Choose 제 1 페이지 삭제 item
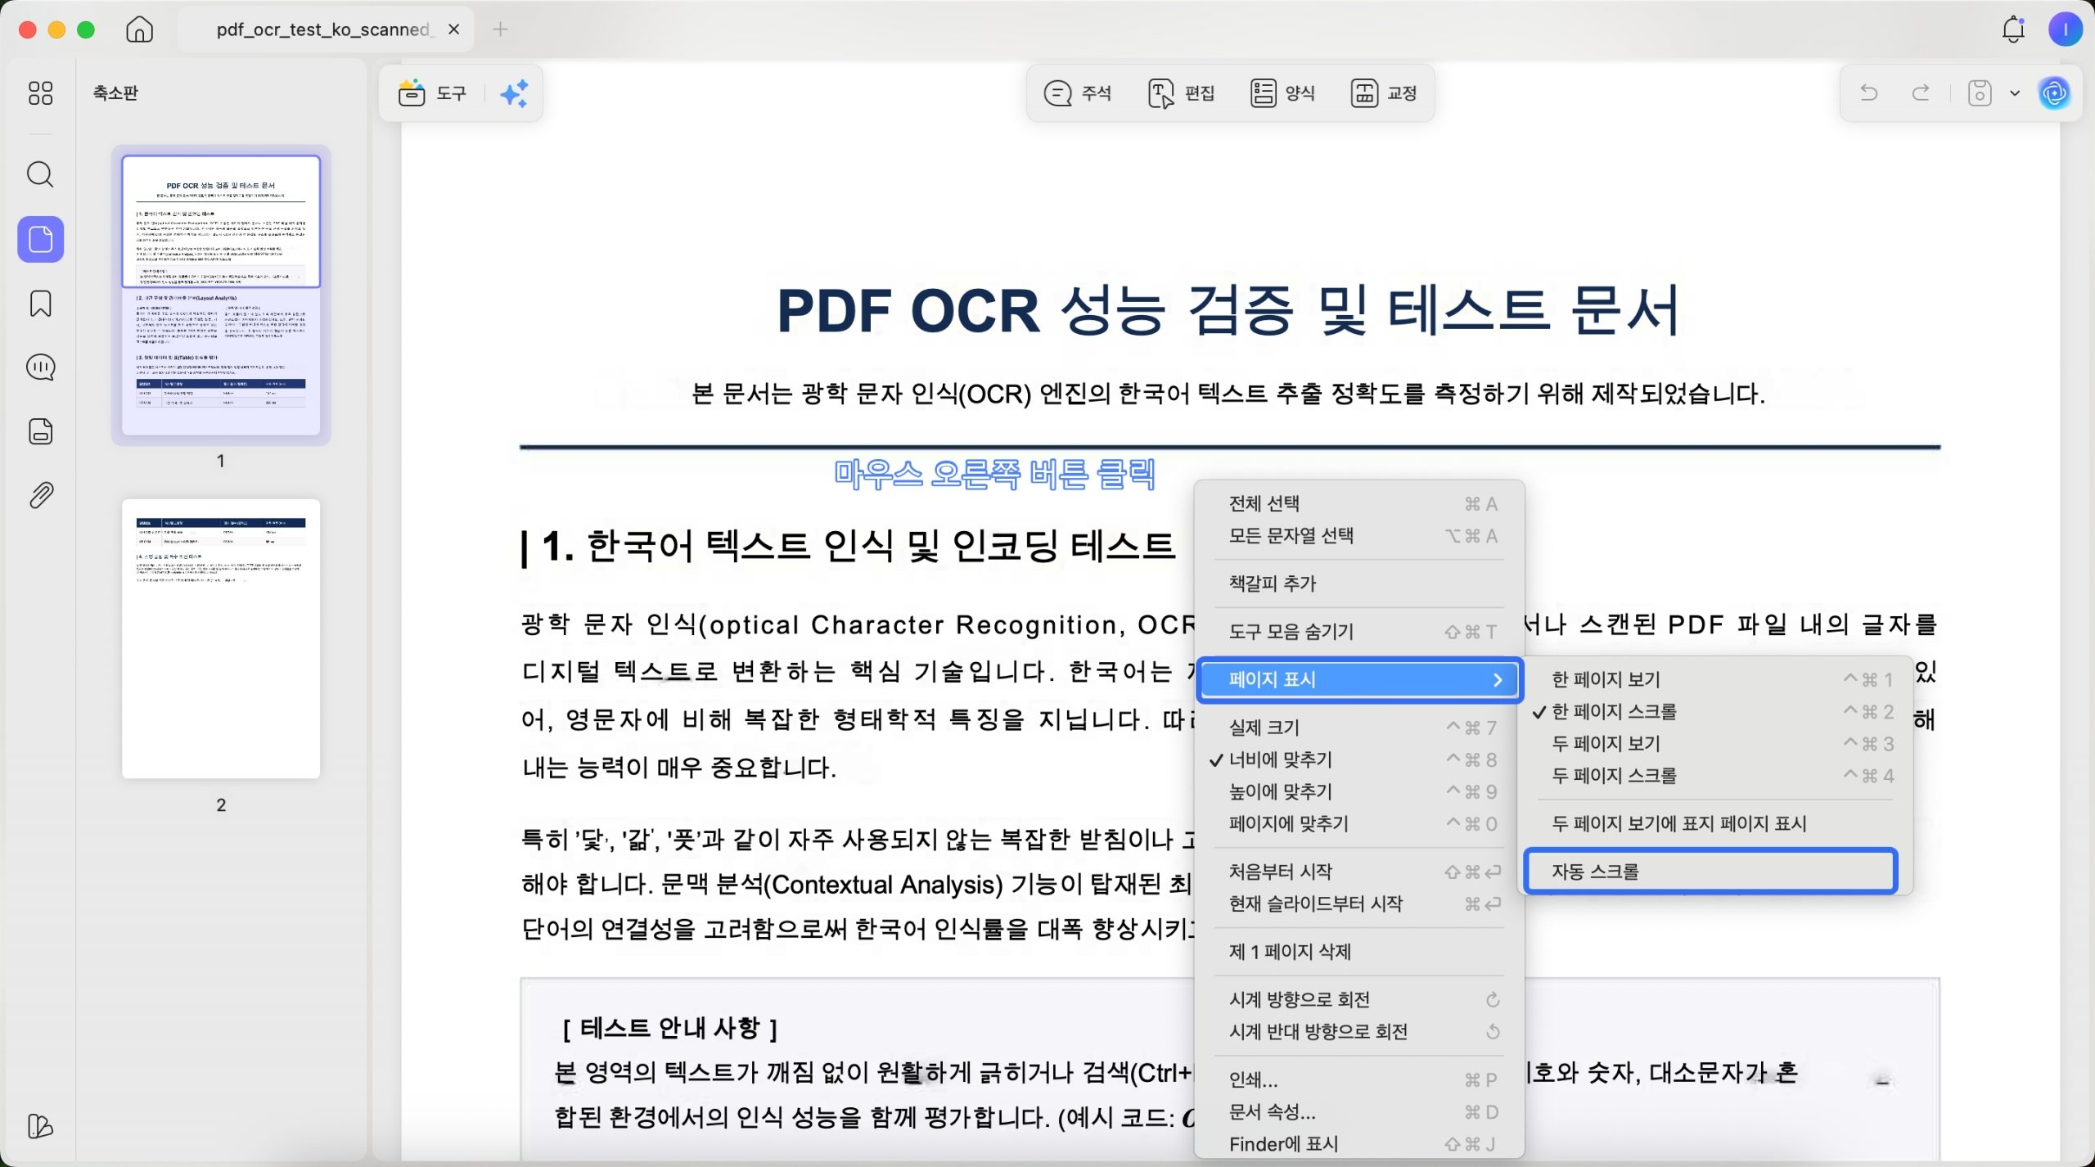 click(x=1359, y=952)
